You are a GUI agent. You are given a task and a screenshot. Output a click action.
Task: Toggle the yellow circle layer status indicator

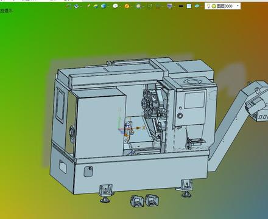[x=214, y=6]
